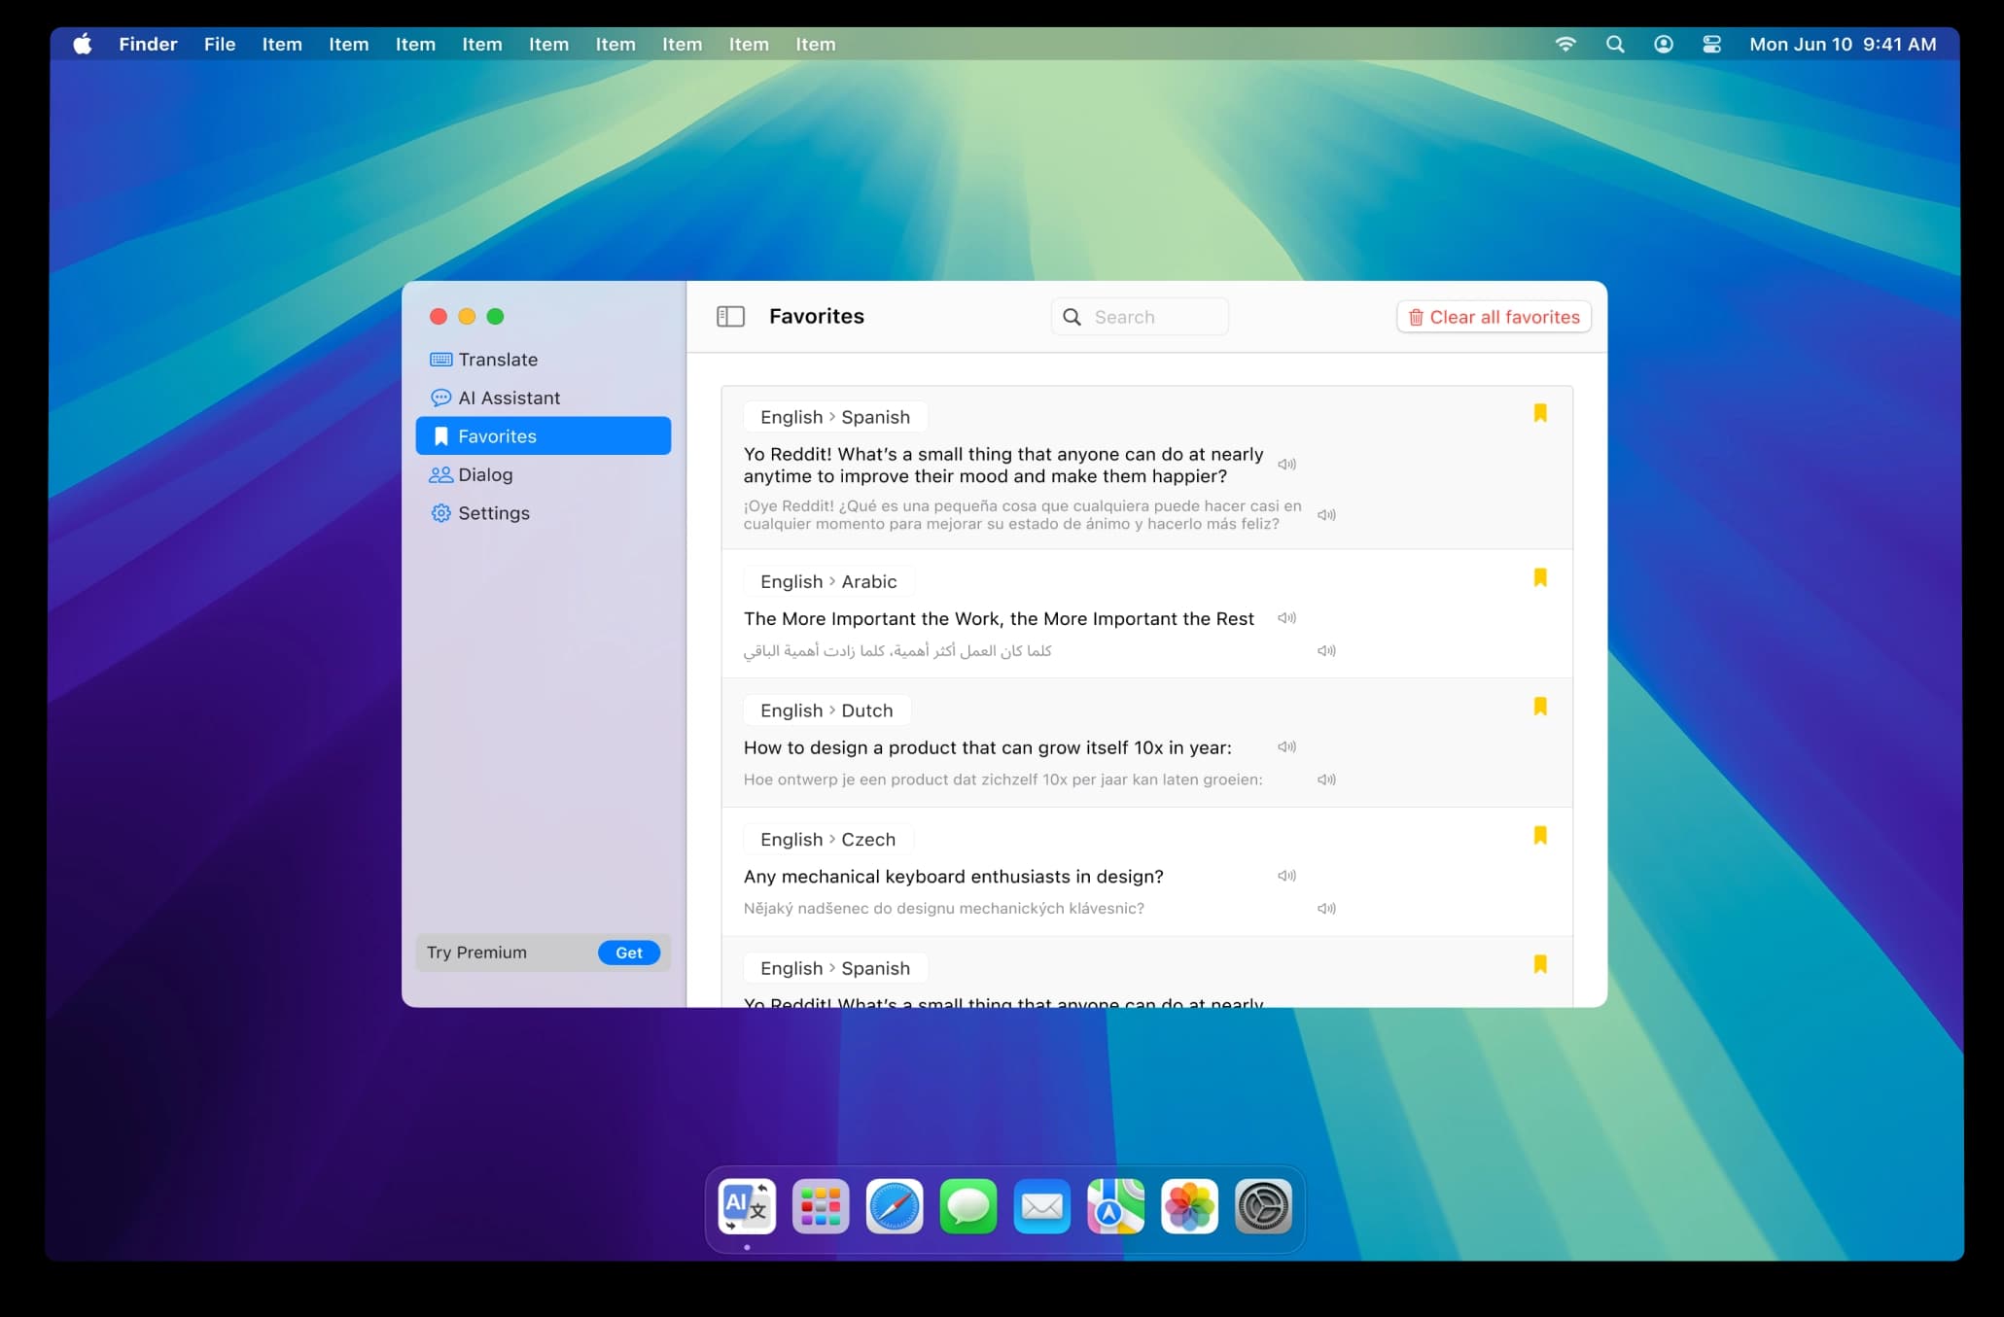Open the AI Assistant section

543,398
